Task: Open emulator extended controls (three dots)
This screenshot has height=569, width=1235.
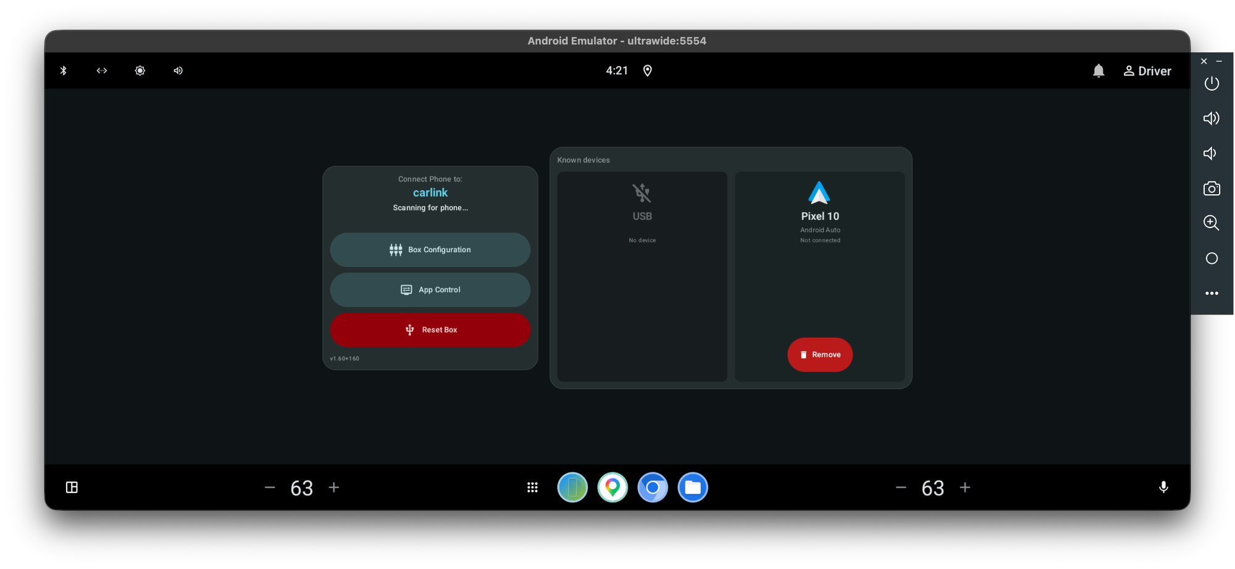Action: click(x=1212, y=293)
